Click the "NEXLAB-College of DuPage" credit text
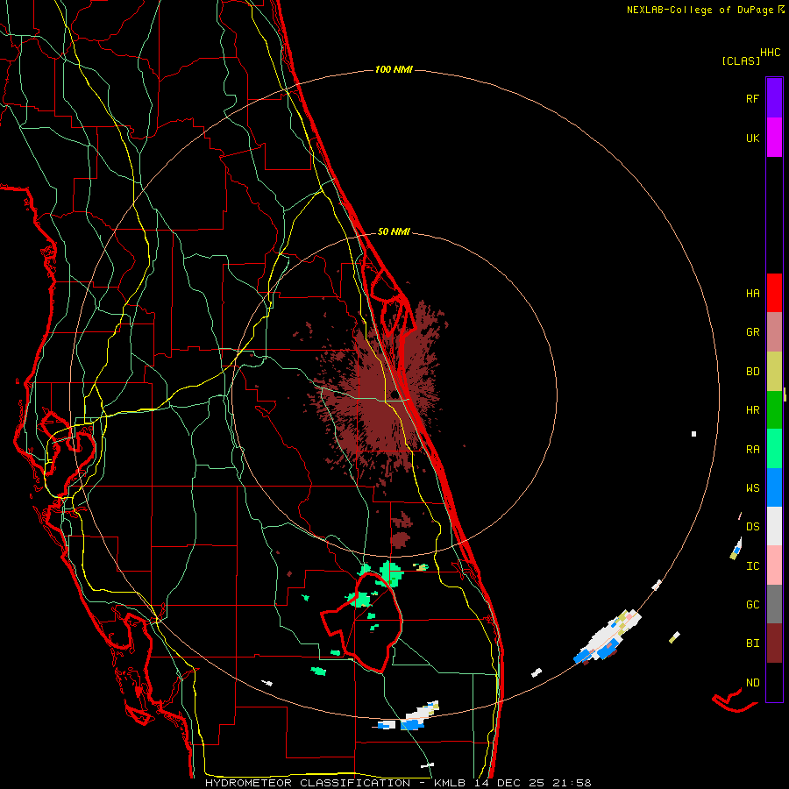The height and width of the screenshot is (789, 789). tap(700, 10)
